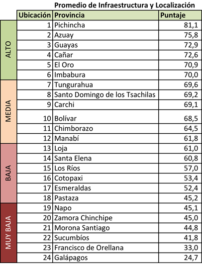202x268 pixels.
Task: Select the Bolívar province cell
Action: (105, 116)
